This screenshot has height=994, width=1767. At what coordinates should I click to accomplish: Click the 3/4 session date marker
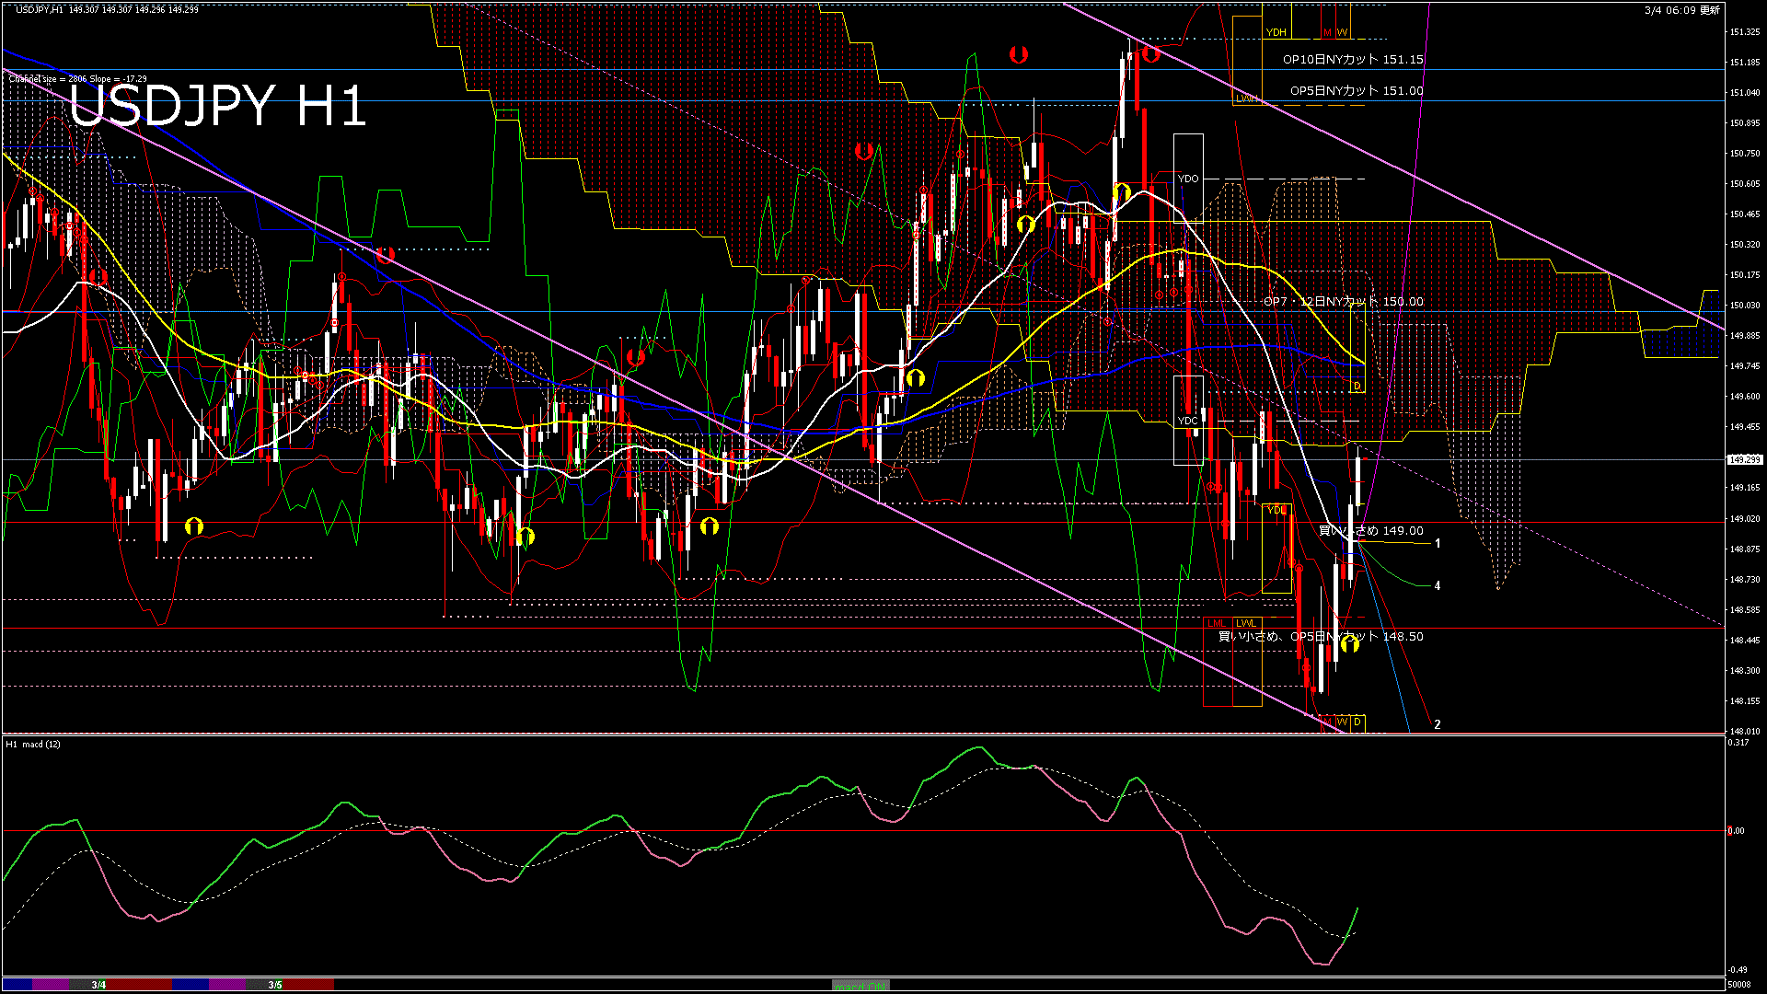pyautogui.click(x=98, y=985)
